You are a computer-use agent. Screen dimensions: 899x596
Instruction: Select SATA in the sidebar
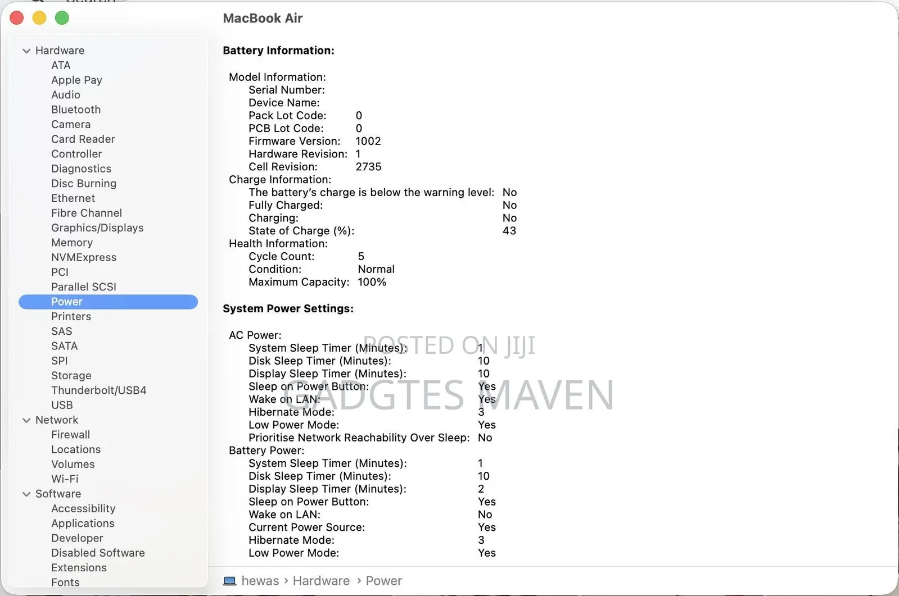pos(64,346)
